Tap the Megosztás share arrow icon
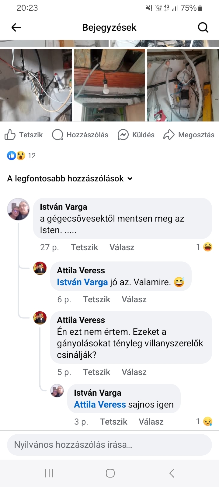 [x=169, y=135]
